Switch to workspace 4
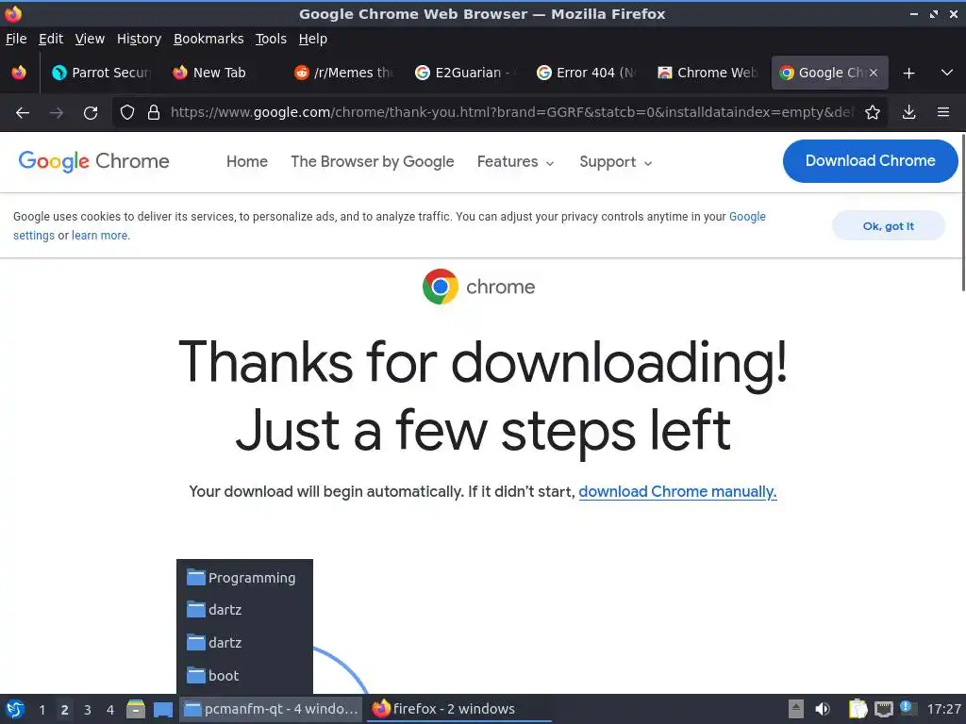Screen dimensions: 966x724 (x=110, y=710)
